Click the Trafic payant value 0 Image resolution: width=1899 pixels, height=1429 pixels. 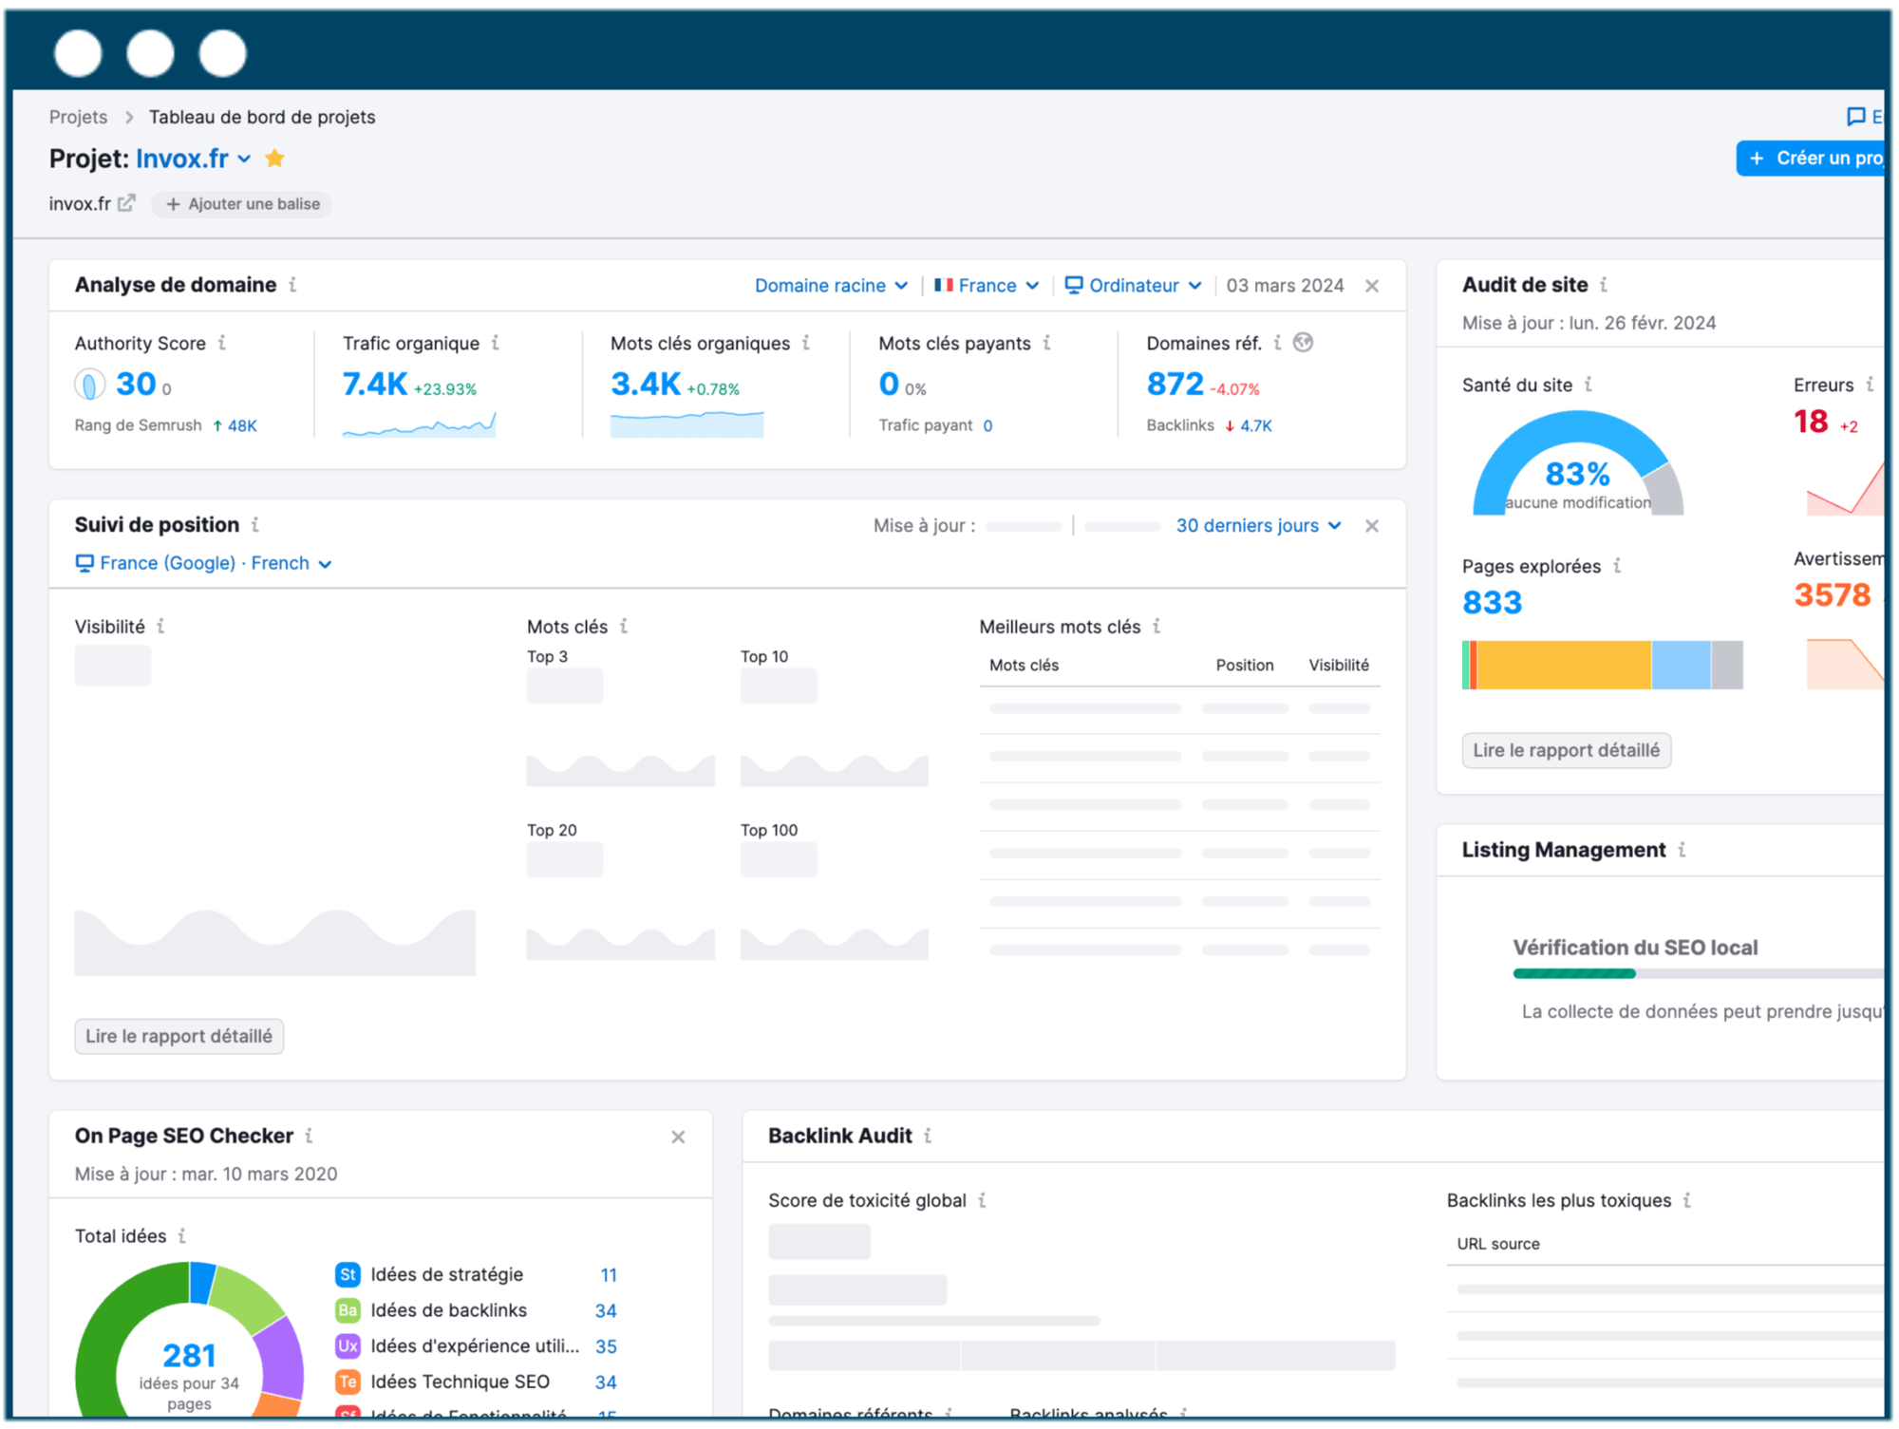tap(987, 426)
